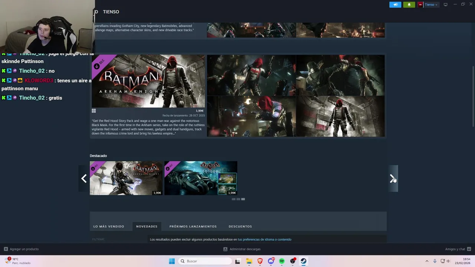Open Steam announcements megaphone button
The image size is (475, 267).
(395, 4)
